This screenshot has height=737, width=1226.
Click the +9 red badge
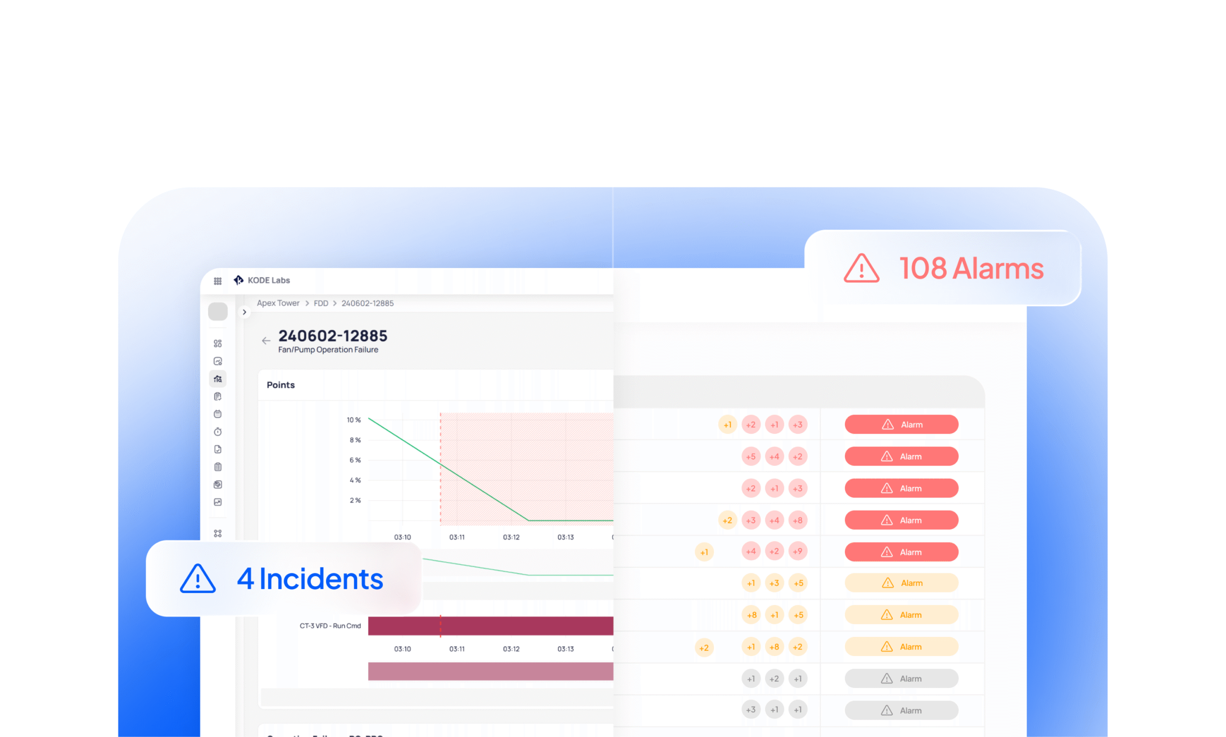[x=798, y=551]
